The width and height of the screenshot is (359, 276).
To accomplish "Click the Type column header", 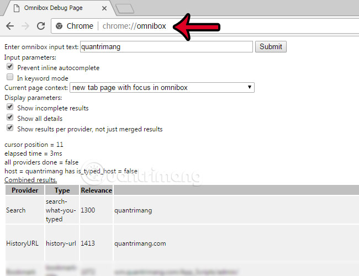I will (x=62, y=190).
